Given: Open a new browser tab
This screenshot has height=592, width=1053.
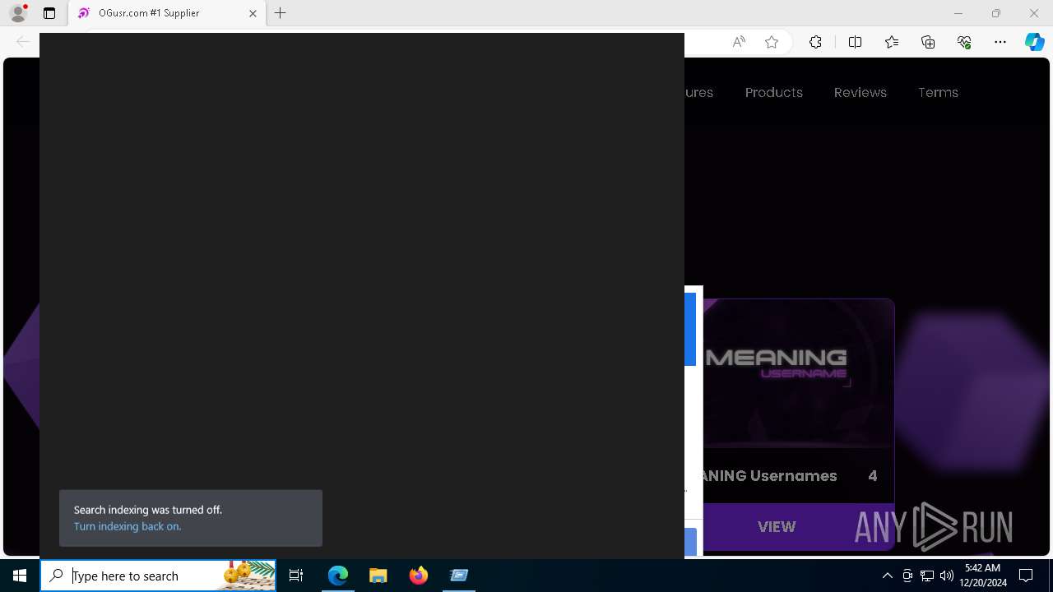Looking at the screenshot, I should click(x=281, y=13).
